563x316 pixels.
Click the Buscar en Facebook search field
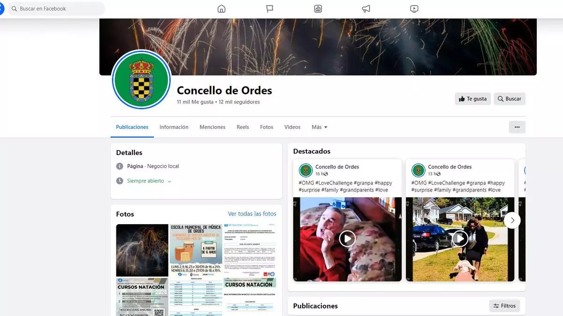pyautogui.click(x=56, y=9)
